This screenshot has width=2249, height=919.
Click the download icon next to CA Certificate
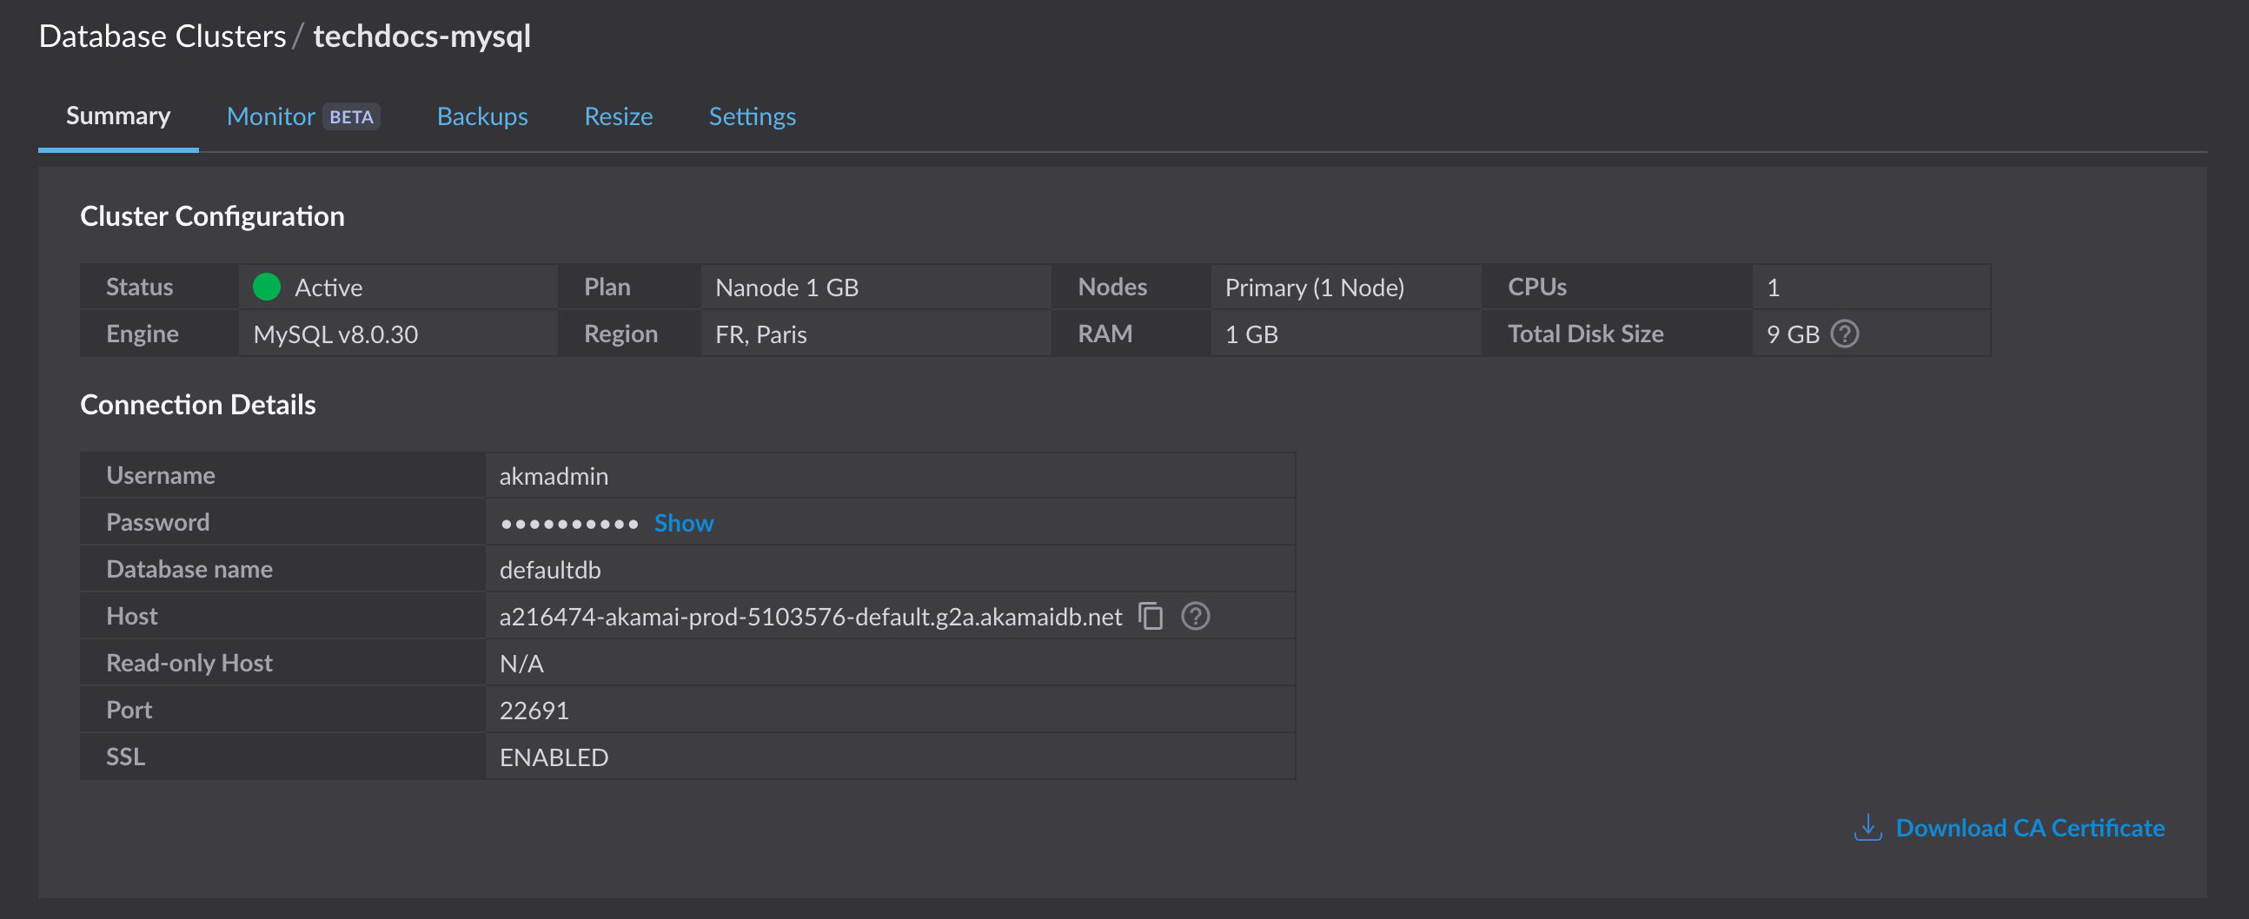pyautogui.click(x=1868, y=828)
